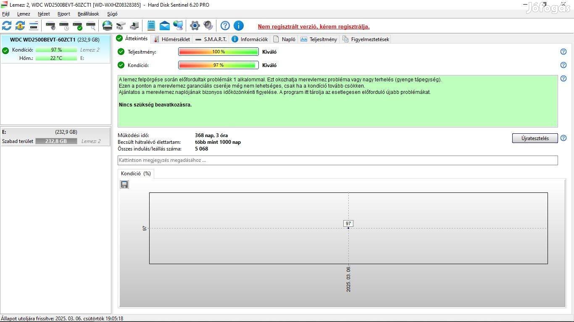Click the sidebar Hőm. 22 °C bar
Screen dimensions: 574x322
pos(56,58)
